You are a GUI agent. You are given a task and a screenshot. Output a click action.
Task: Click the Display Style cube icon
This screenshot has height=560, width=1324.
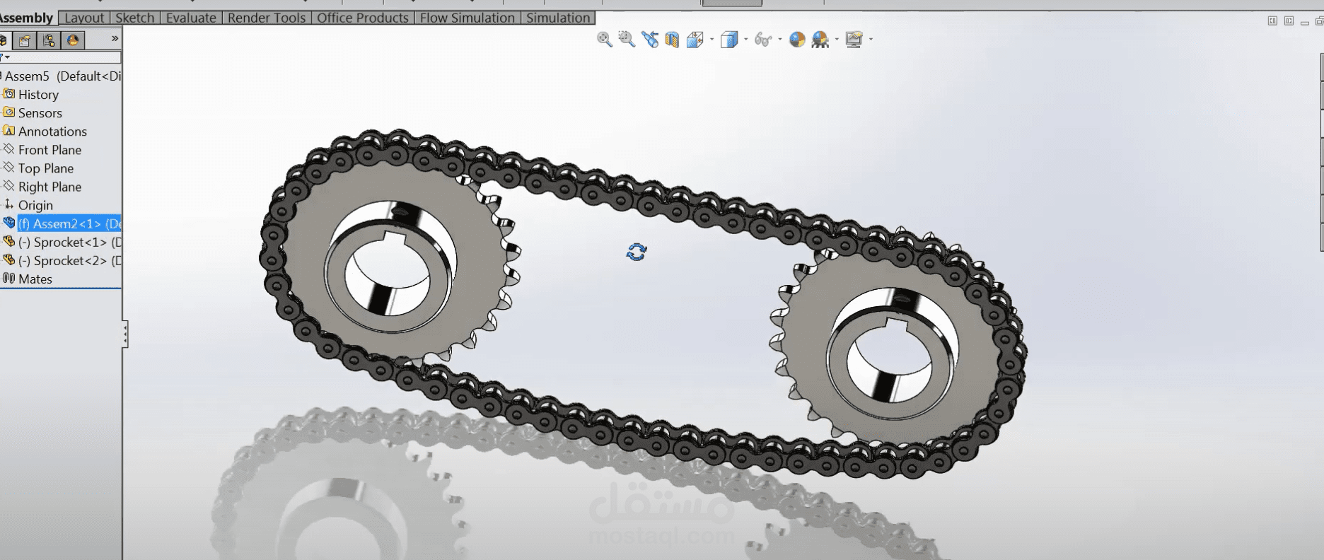(x=729, y=40)
